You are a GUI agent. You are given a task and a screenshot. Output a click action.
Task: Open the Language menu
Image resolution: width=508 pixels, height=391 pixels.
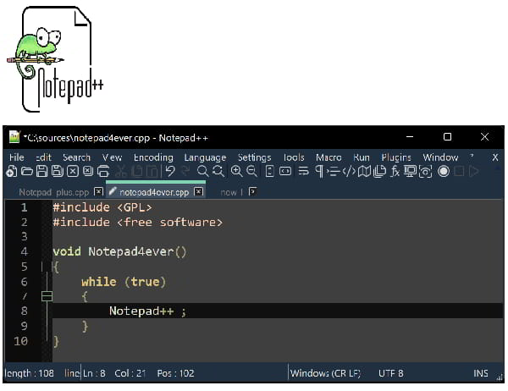[205, 157]
